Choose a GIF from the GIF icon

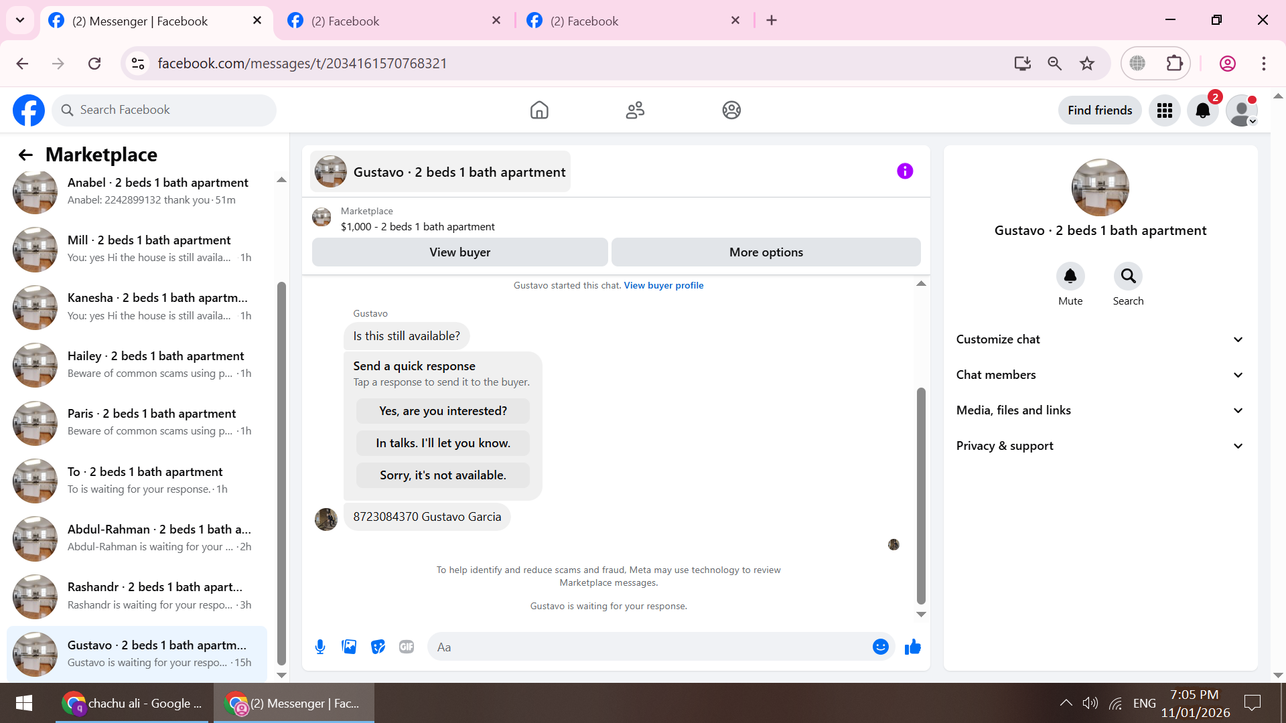[x=407, y=647]
